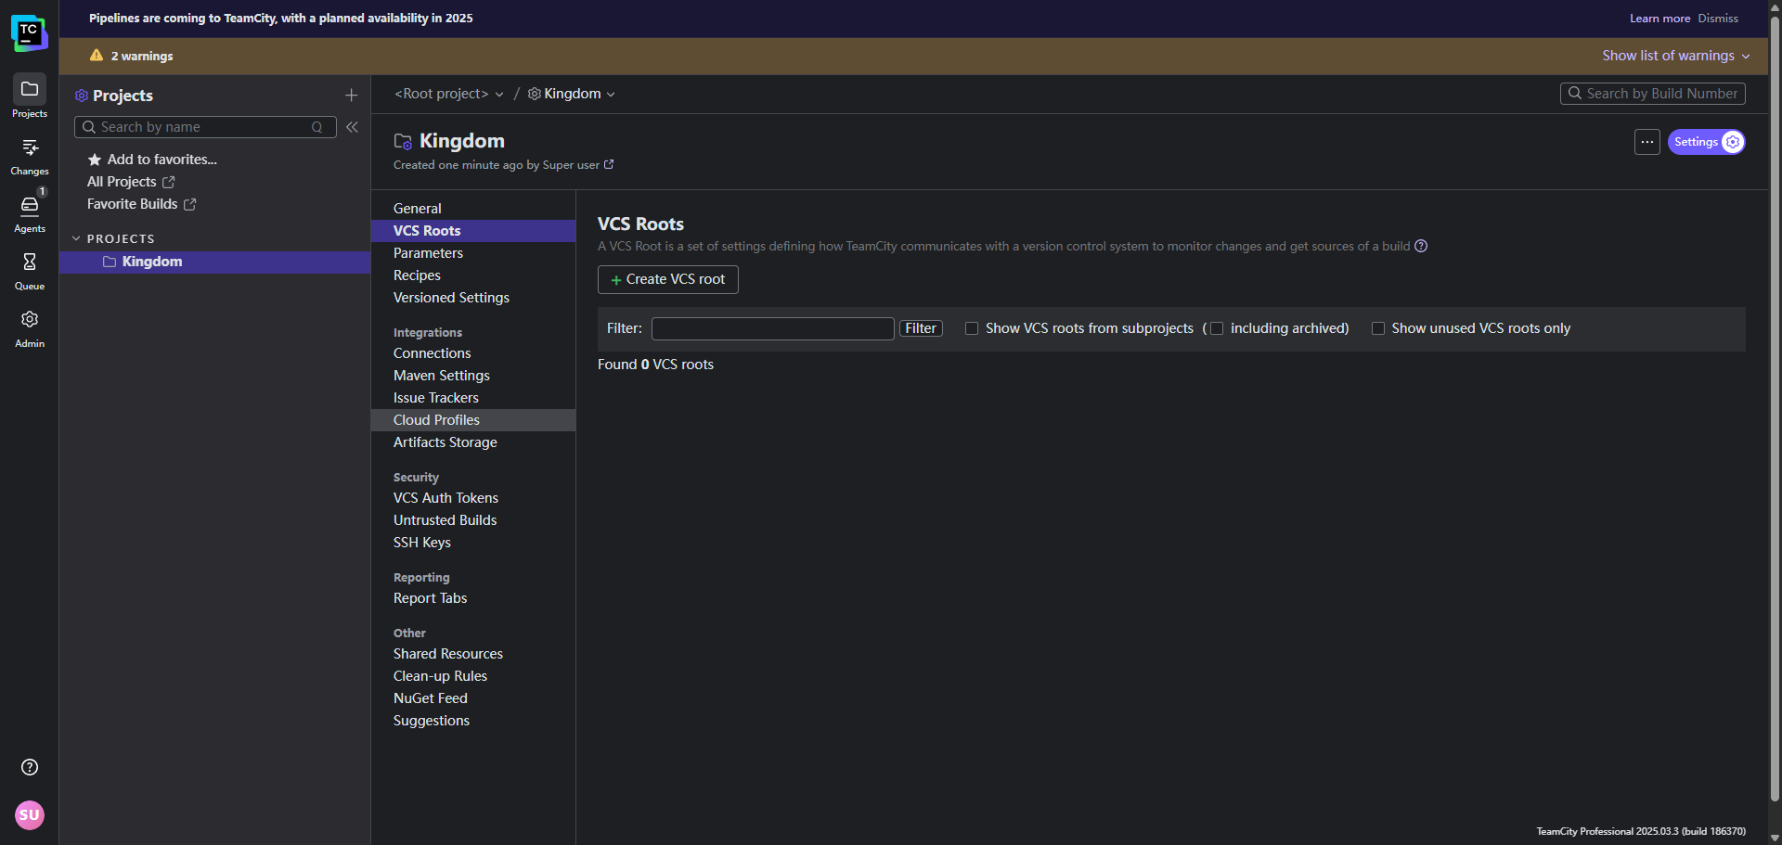Screen dimensions: 1782x845
Task: Click the Filter text input
Action: pyautogui.click(x=773, y=328)
